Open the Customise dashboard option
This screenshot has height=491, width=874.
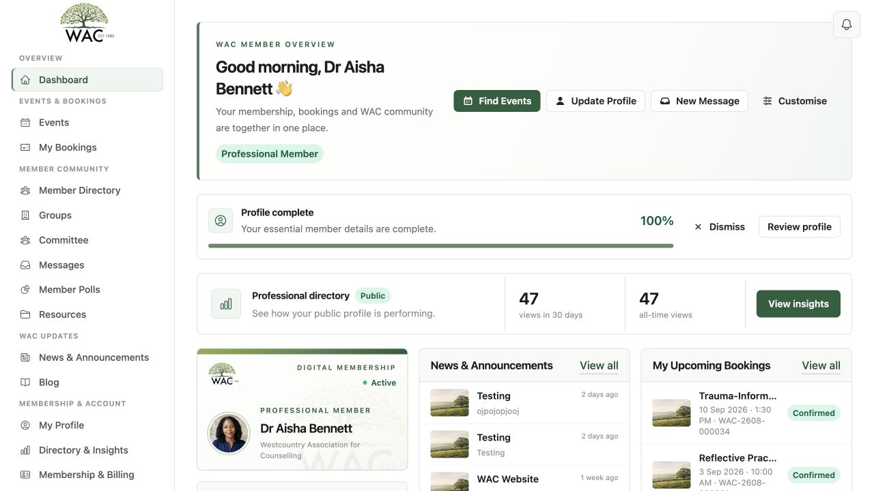[x=795, y=101]
